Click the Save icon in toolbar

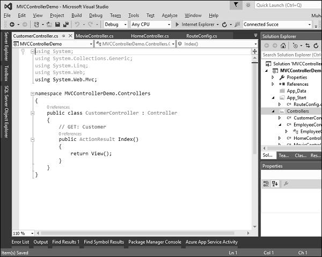(57, 25)
